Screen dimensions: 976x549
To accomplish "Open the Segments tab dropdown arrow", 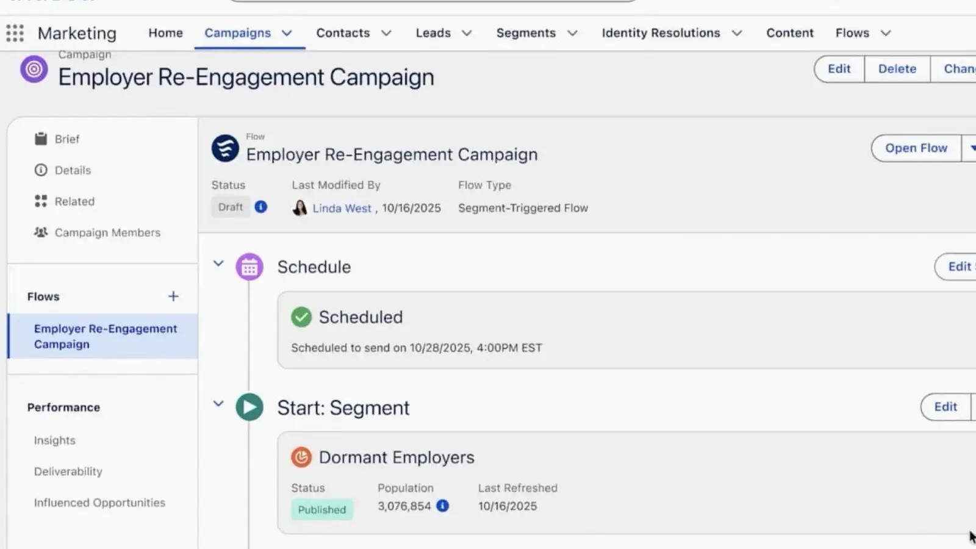I will click(572, 33).
